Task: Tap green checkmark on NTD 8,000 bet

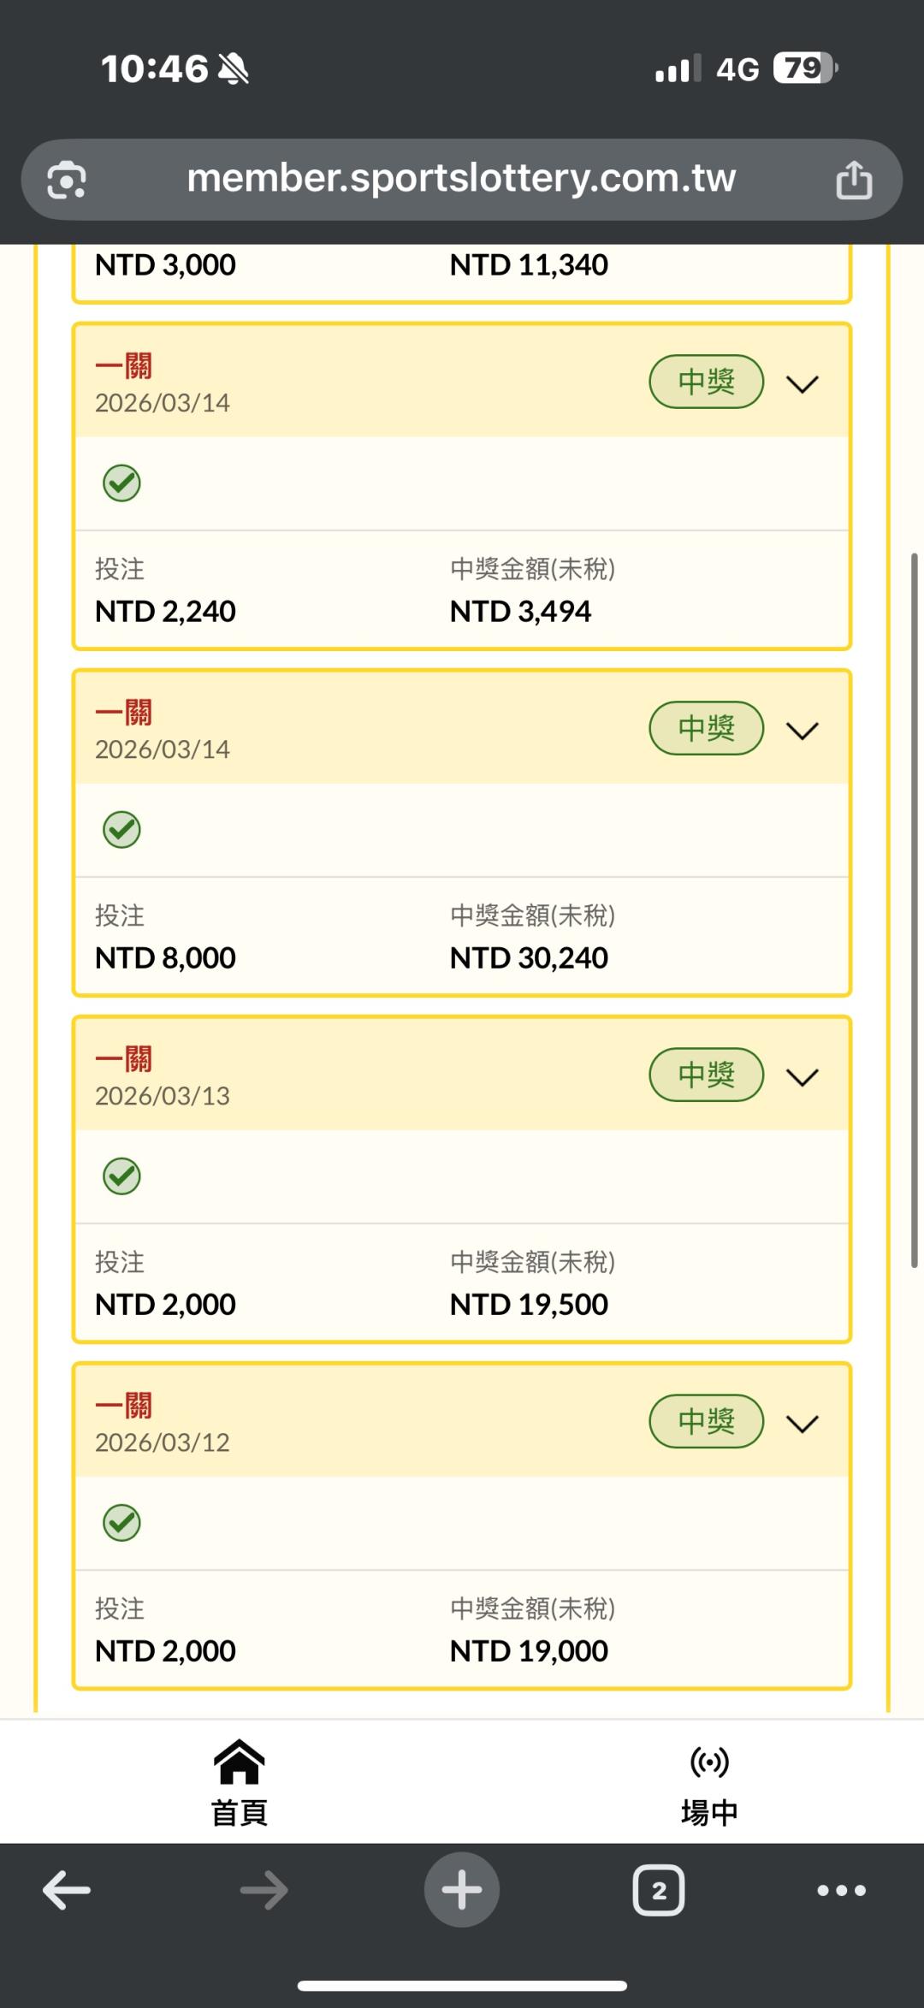Action: tap(121, 830)
